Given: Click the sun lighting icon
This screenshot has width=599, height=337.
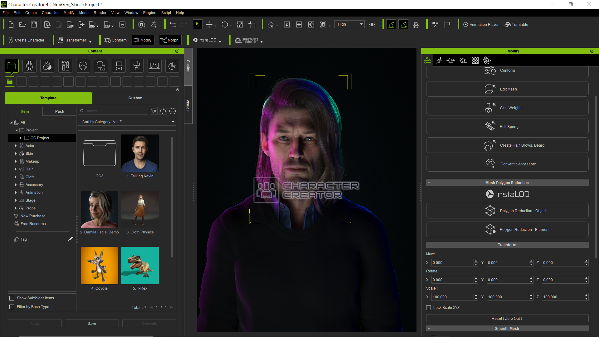Looking at the screenshot, I should coord(372,24).
